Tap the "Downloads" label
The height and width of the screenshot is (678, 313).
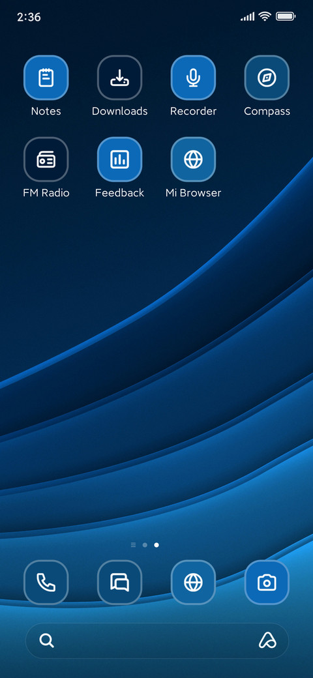pyautogui.click(x=120, y=111)
